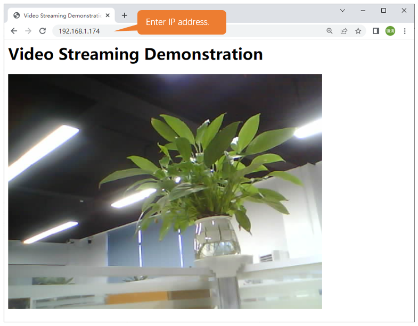Open the green profile avatar
The image size is (418, 326).
point(390,31)
